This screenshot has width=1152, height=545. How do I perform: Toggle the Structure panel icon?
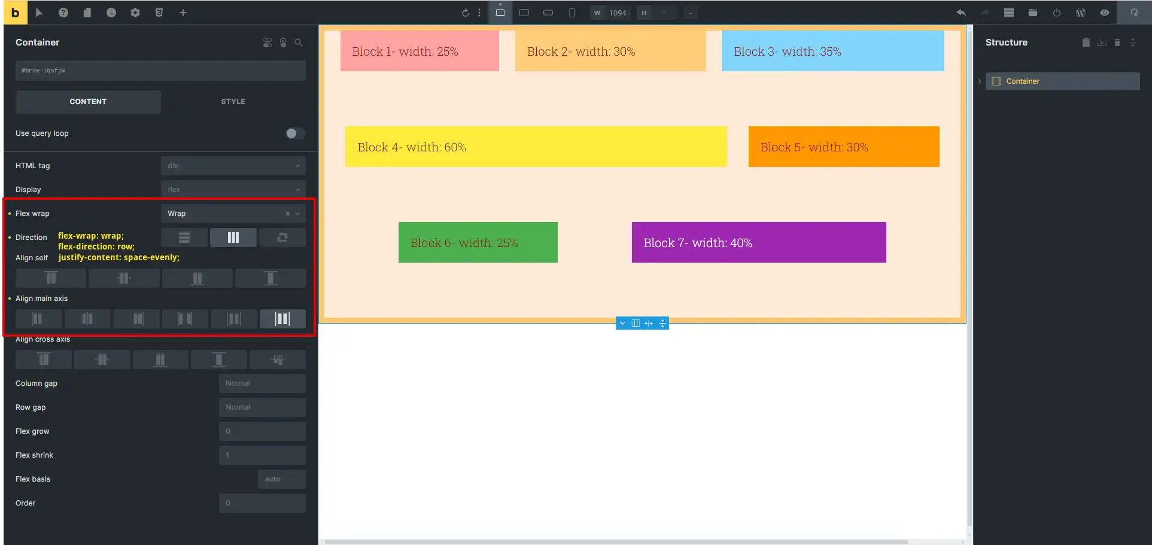tap(1009, 13)
